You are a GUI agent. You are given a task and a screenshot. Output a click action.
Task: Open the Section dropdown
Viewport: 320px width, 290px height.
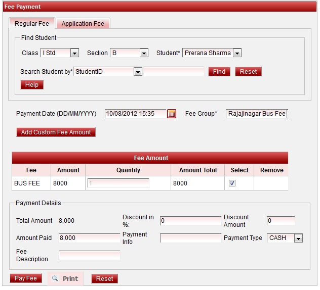[x=144, y=53]
